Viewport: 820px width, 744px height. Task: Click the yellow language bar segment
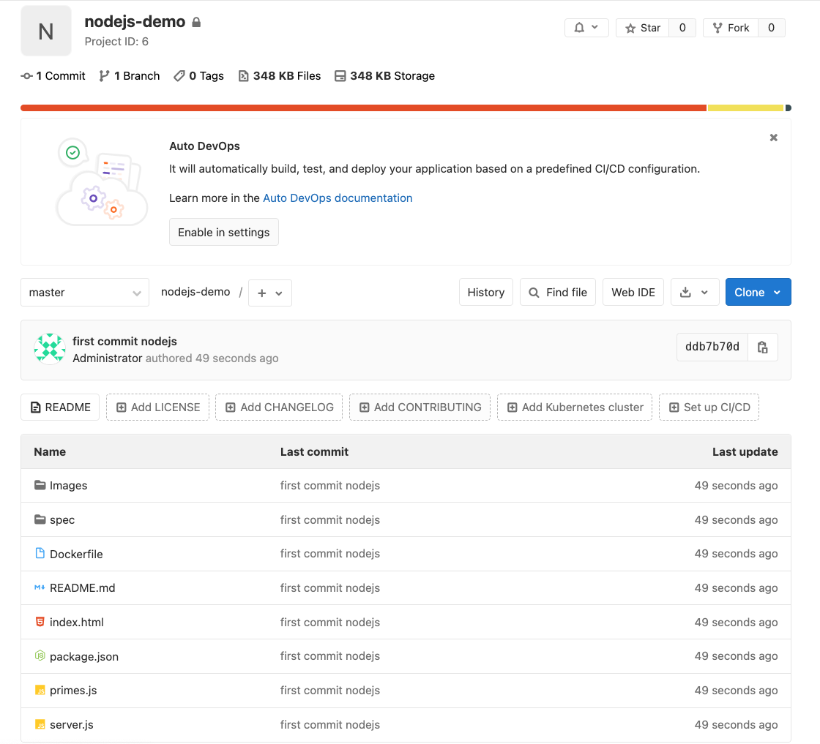click(745, 108)
